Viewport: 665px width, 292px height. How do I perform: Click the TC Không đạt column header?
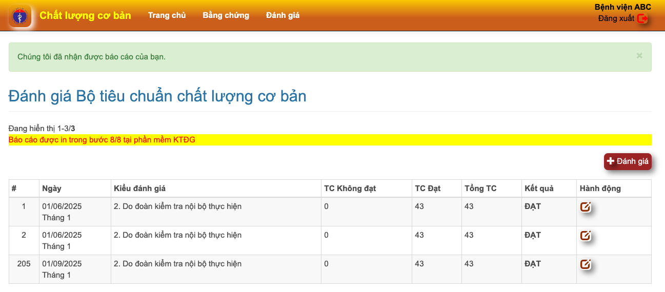click(350, 189)
